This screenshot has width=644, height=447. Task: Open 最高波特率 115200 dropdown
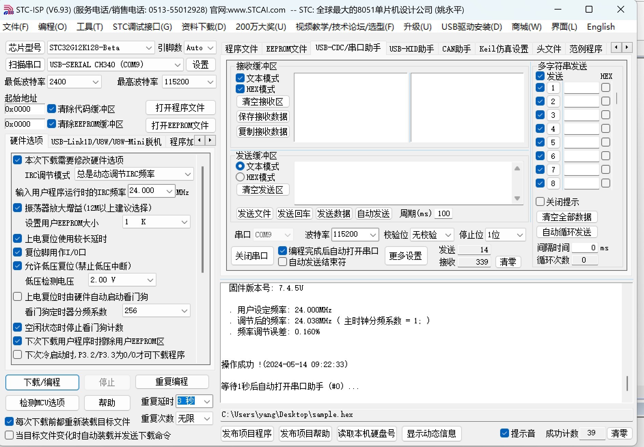click(x=189, y=82)
